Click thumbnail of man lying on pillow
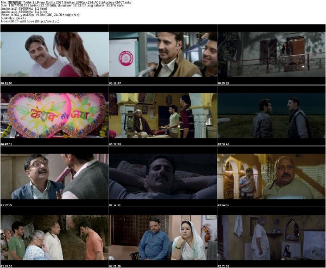This screenshot has height=268, width=326. (x=162, y=176)
